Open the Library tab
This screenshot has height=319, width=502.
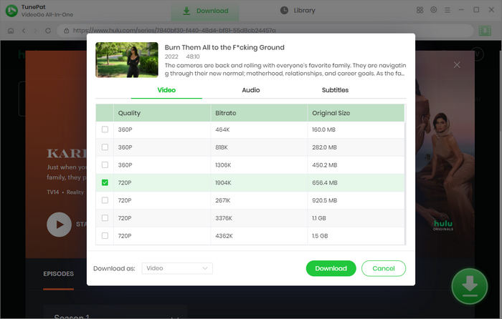coord(297,11)
